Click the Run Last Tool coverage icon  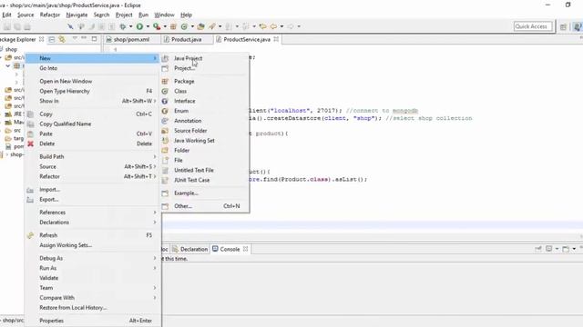click(x=157, y=26)
